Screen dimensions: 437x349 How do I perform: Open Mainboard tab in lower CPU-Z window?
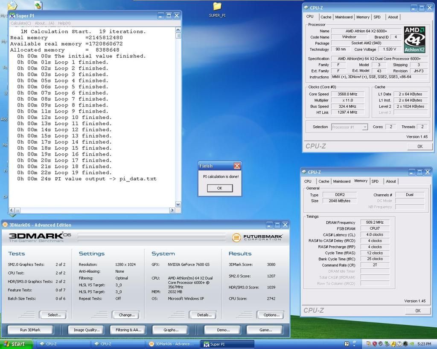[342, 181]
